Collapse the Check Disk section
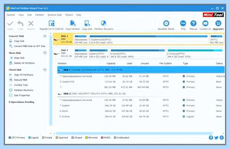The image size is (230, 149). pos(45,70)
